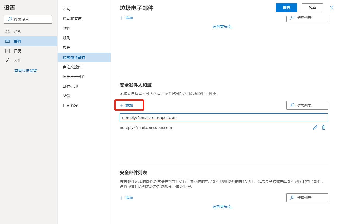Click 搜索列表 box in 安全发件人和域
Viewport: 337px width, 224px height.
pyautogui.click(x=307, y=105)
